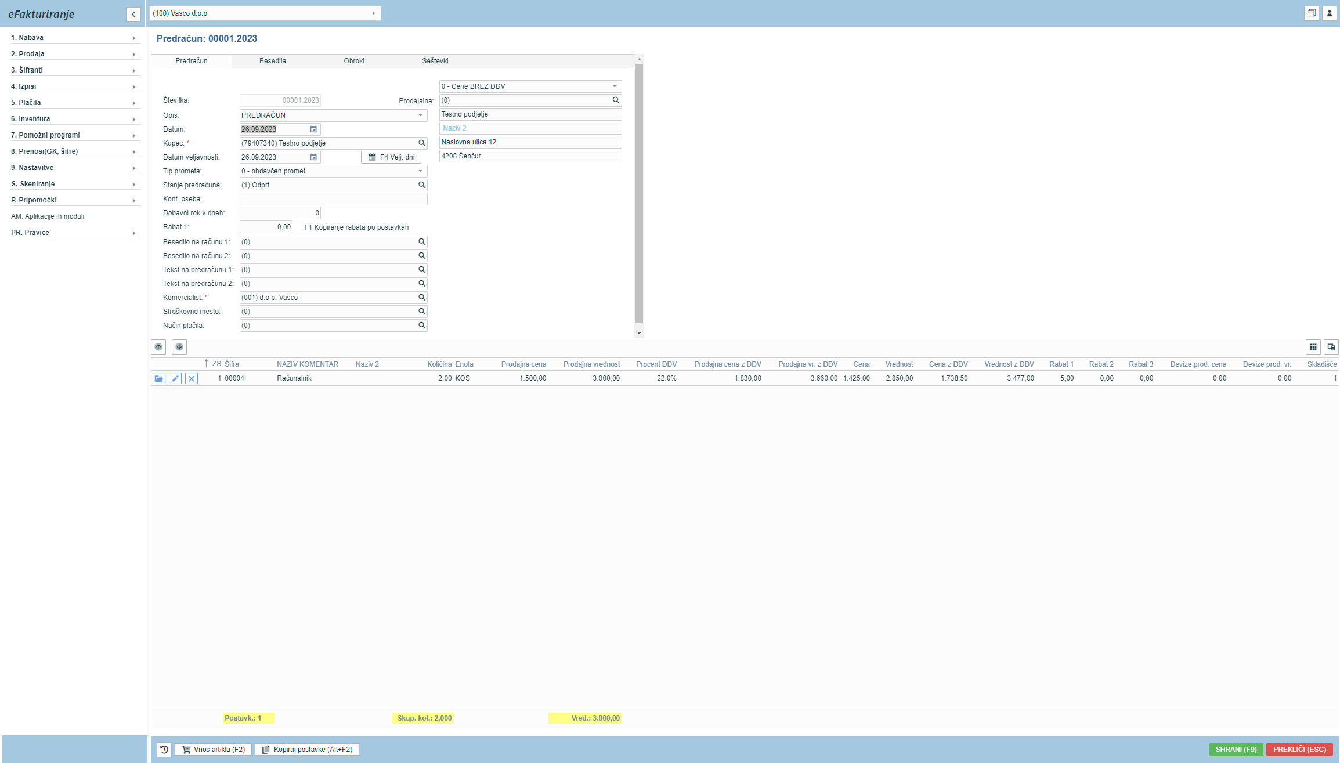Open the PR. Pravice menu

(75, 233)
